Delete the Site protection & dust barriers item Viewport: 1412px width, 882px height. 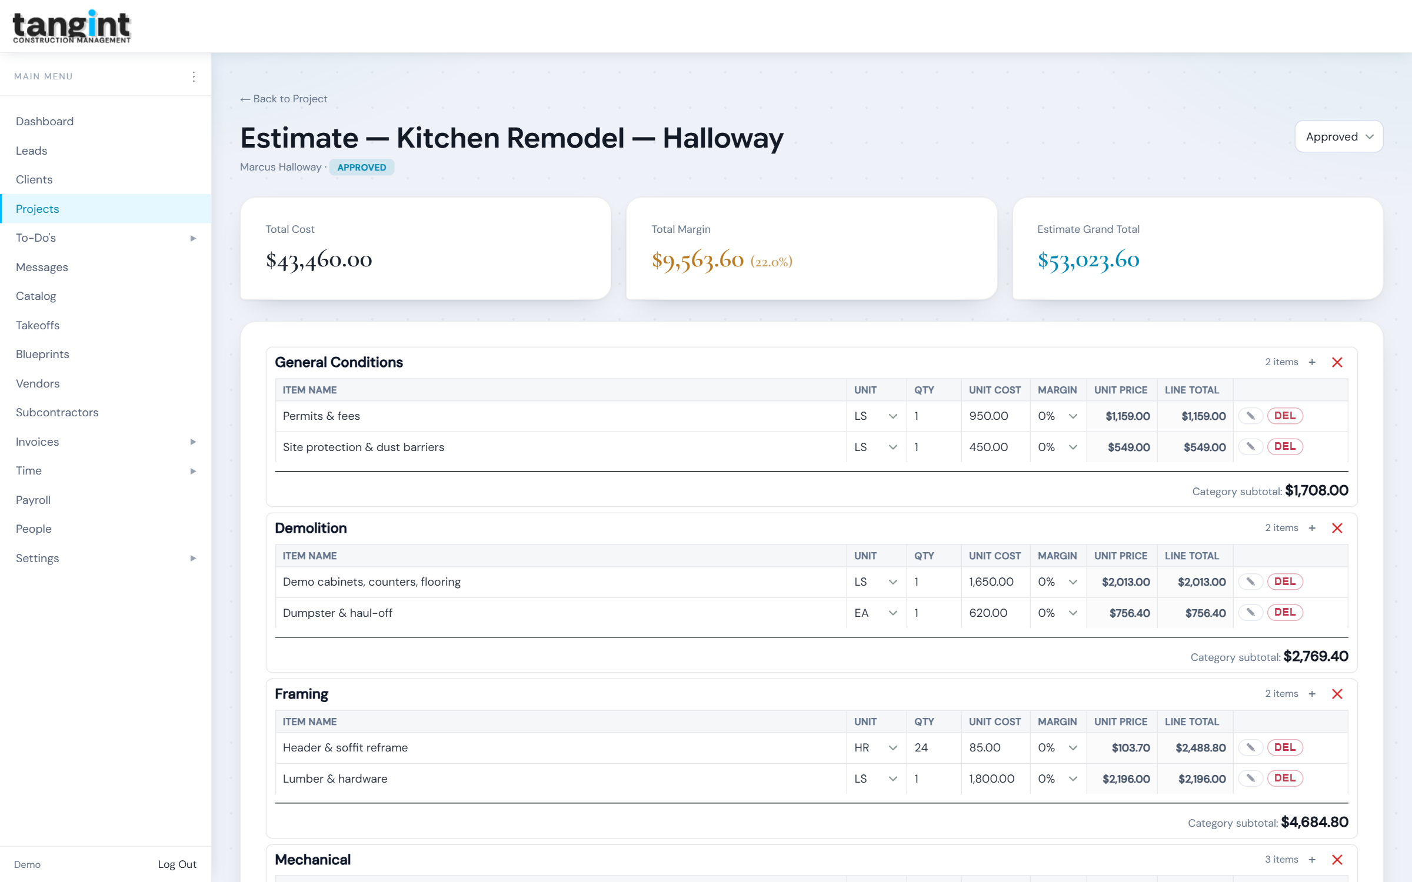pyautogui.click(x=1285, y=447)
